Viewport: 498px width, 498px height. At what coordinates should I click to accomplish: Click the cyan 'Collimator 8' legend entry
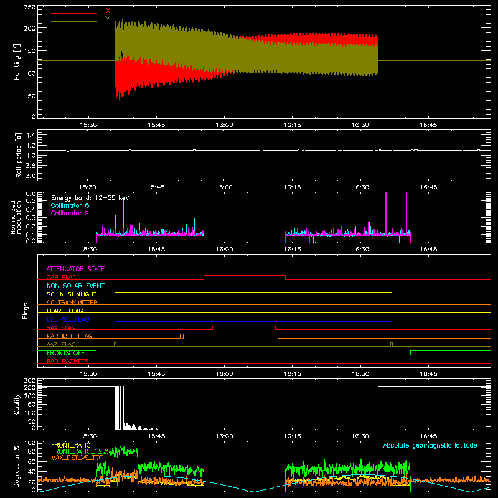point(70,205)
